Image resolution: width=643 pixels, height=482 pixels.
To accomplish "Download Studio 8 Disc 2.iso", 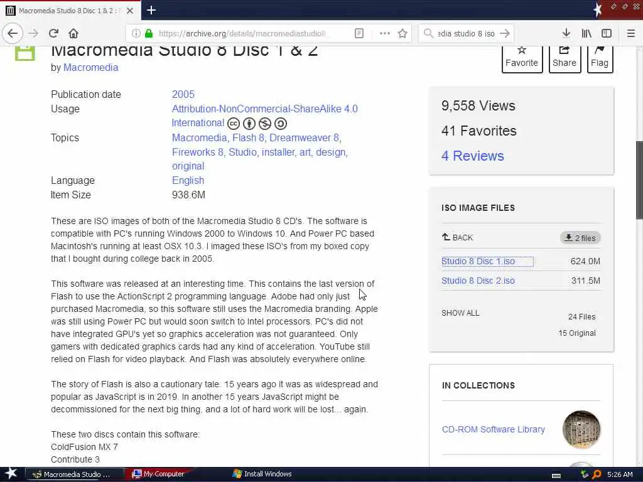I will (478, 281).
